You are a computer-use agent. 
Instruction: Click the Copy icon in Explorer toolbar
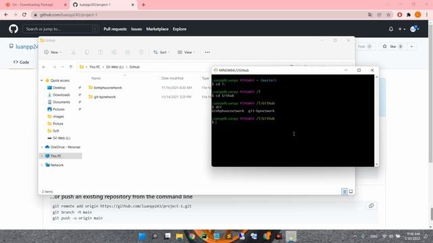(x=87, y=52)
